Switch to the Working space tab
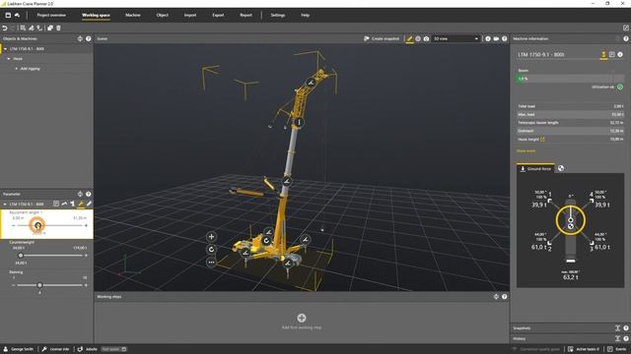Screen dimensions: 631x354 96,16
